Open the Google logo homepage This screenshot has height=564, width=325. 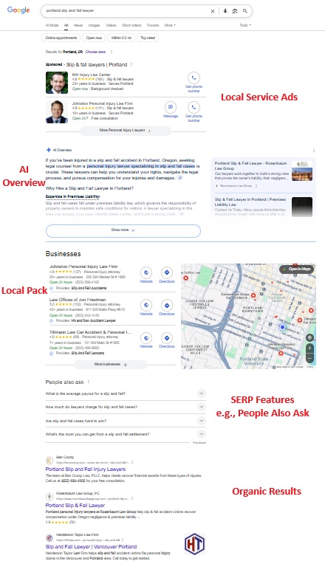pyautogui.click(x=18, y=10)
